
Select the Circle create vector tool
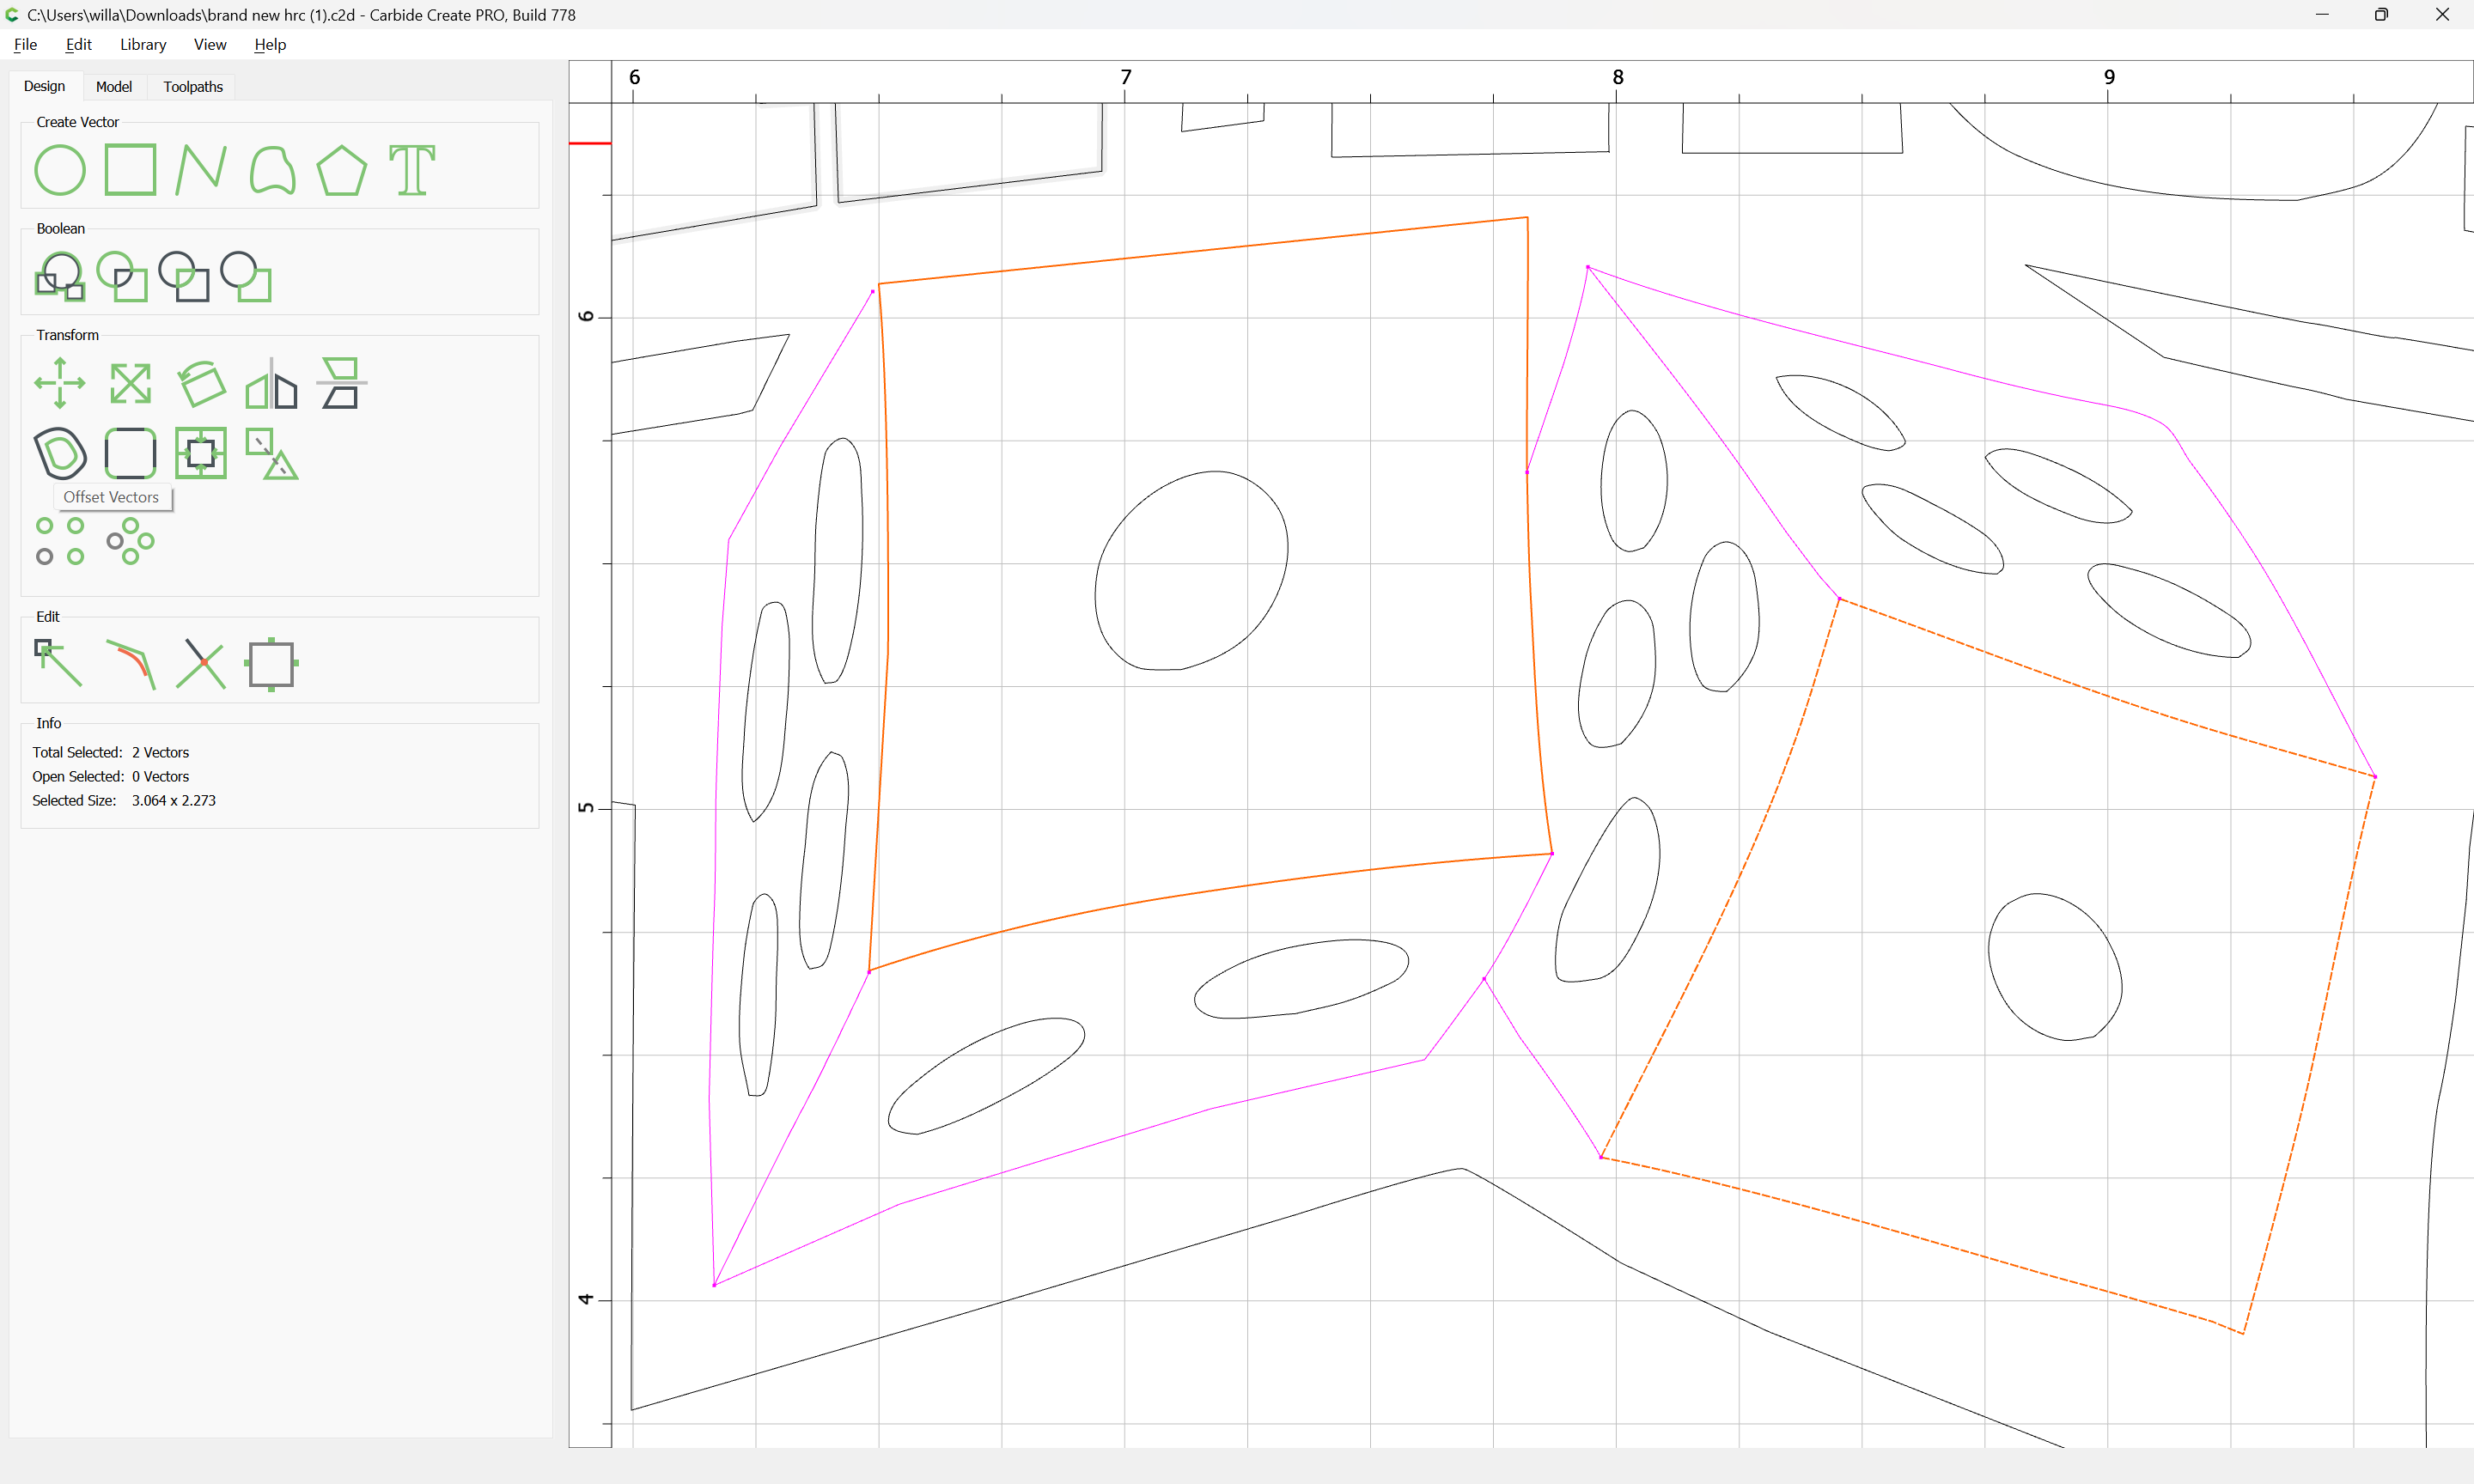(60, 170)
